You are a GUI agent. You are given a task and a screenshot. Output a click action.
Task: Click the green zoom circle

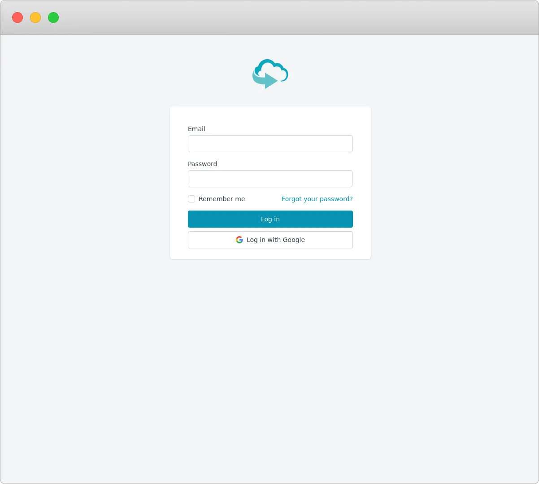coord(53,18)
